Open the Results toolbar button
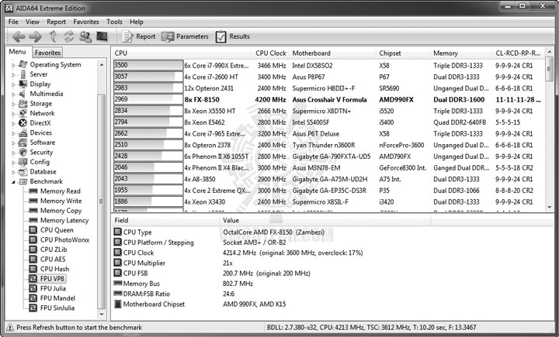Viewport: 559px width, 337px height. [232, 36]
